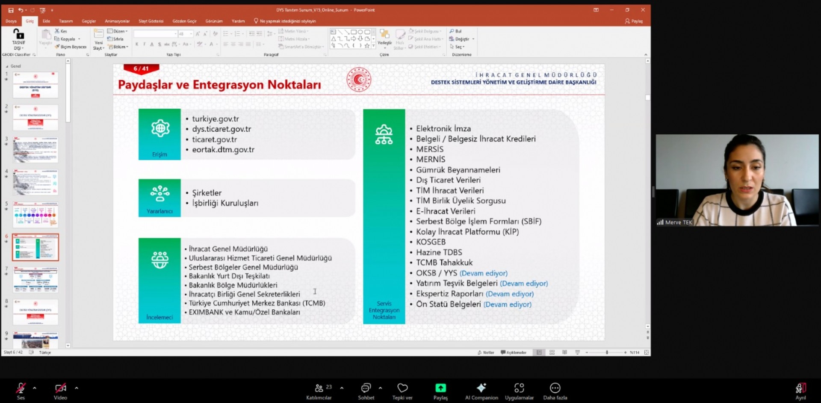The image size is (821, 403).
Task: Click the %114 zoom level
Action: (635, 353)
